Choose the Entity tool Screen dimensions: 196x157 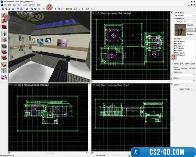[x=5, y=34]
